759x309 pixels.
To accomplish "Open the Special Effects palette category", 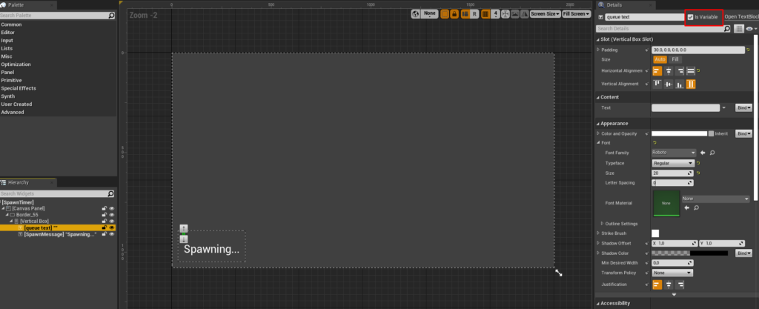I will point(19,88).
